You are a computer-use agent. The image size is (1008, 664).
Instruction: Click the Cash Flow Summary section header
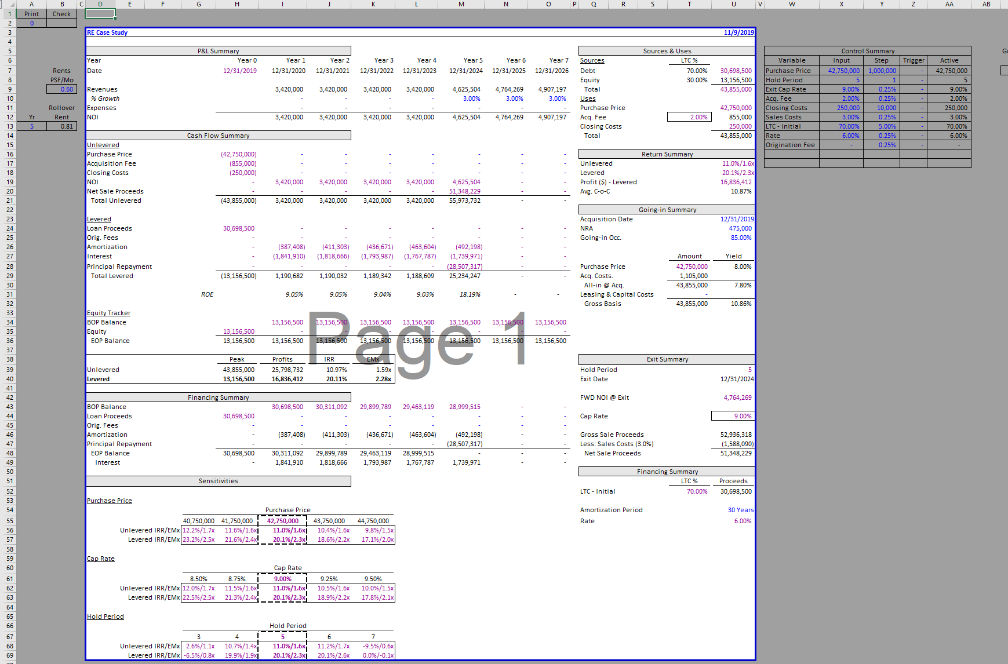(219, 136)
